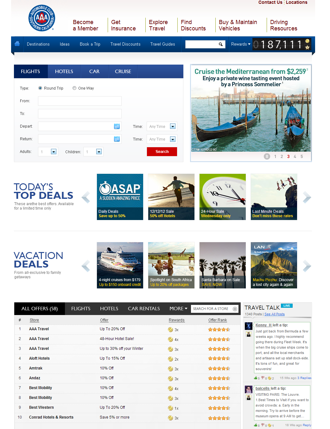330x429 pixels.
Task: Open the Depart Time dropdown
Action: tap(173, 127)
